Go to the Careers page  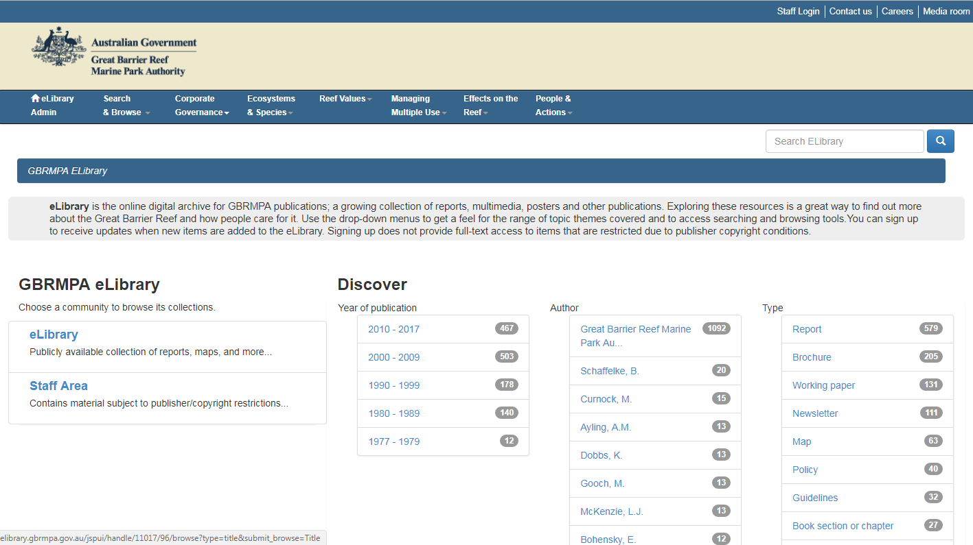coord(897,11)
